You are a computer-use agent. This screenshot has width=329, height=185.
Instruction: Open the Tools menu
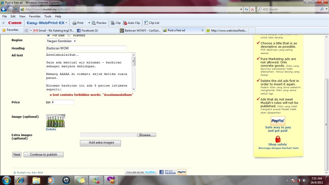tap(48, 16)
